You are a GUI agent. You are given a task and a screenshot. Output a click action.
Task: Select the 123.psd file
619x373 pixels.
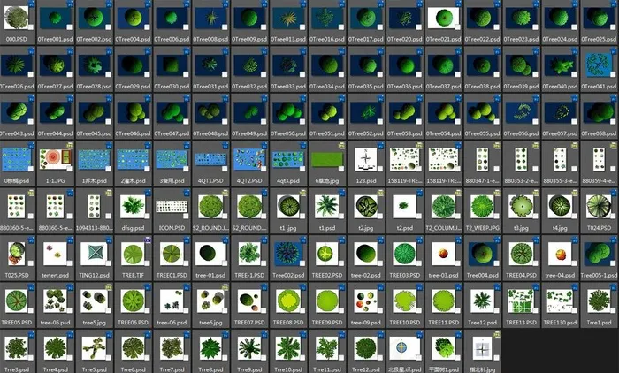tap(366, 159)
